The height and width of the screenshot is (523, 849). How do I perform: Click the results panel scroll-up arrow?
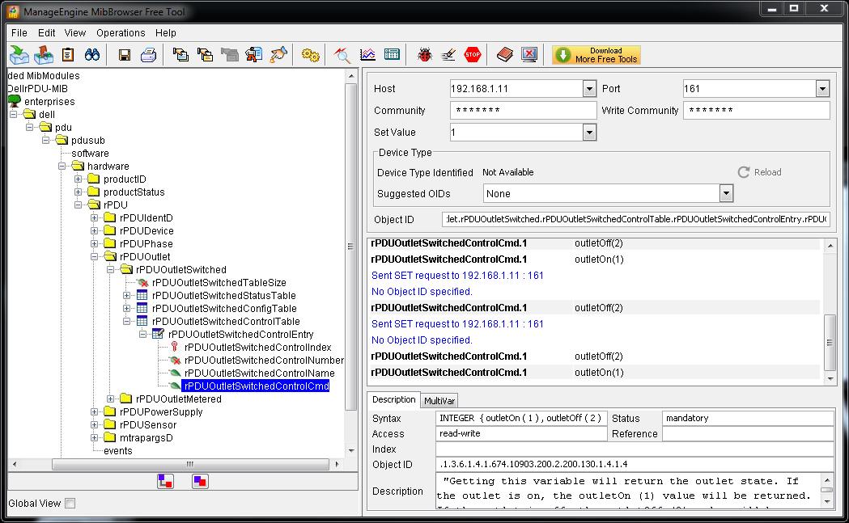pyautogui.click(x=830, y=246)
